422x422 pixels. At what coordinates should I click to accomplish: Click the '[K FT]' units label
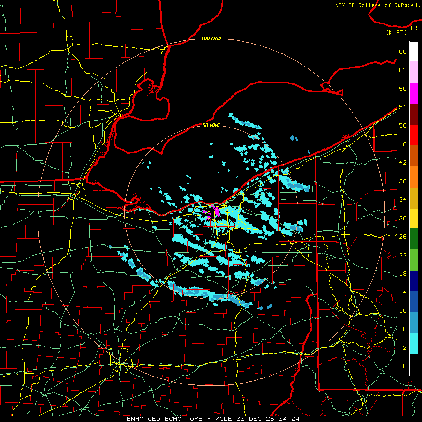click(396, 32)
